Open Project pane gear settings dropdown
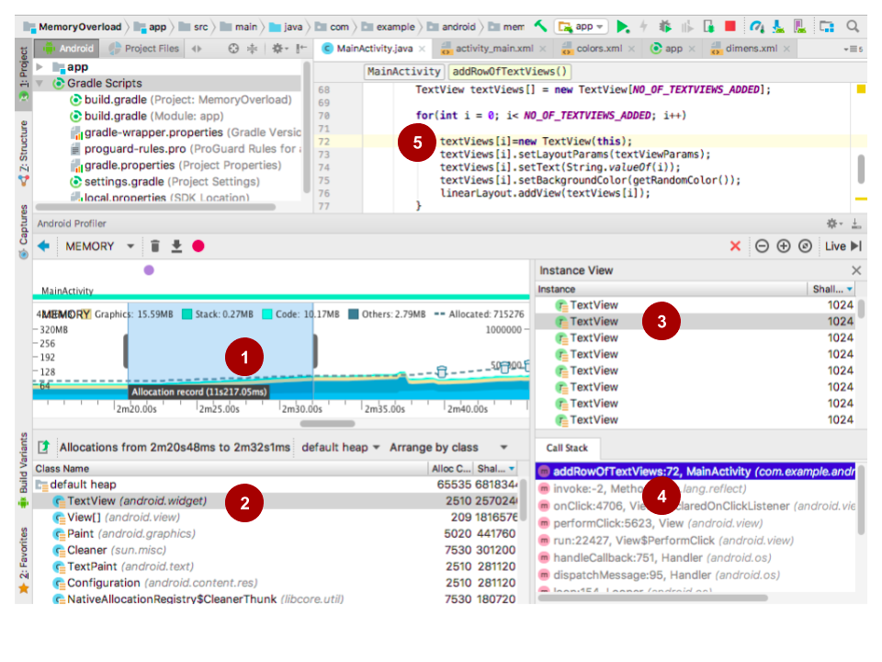Image resolution: width=882 pixels, height=662 pixels. (x=279, y=49)
